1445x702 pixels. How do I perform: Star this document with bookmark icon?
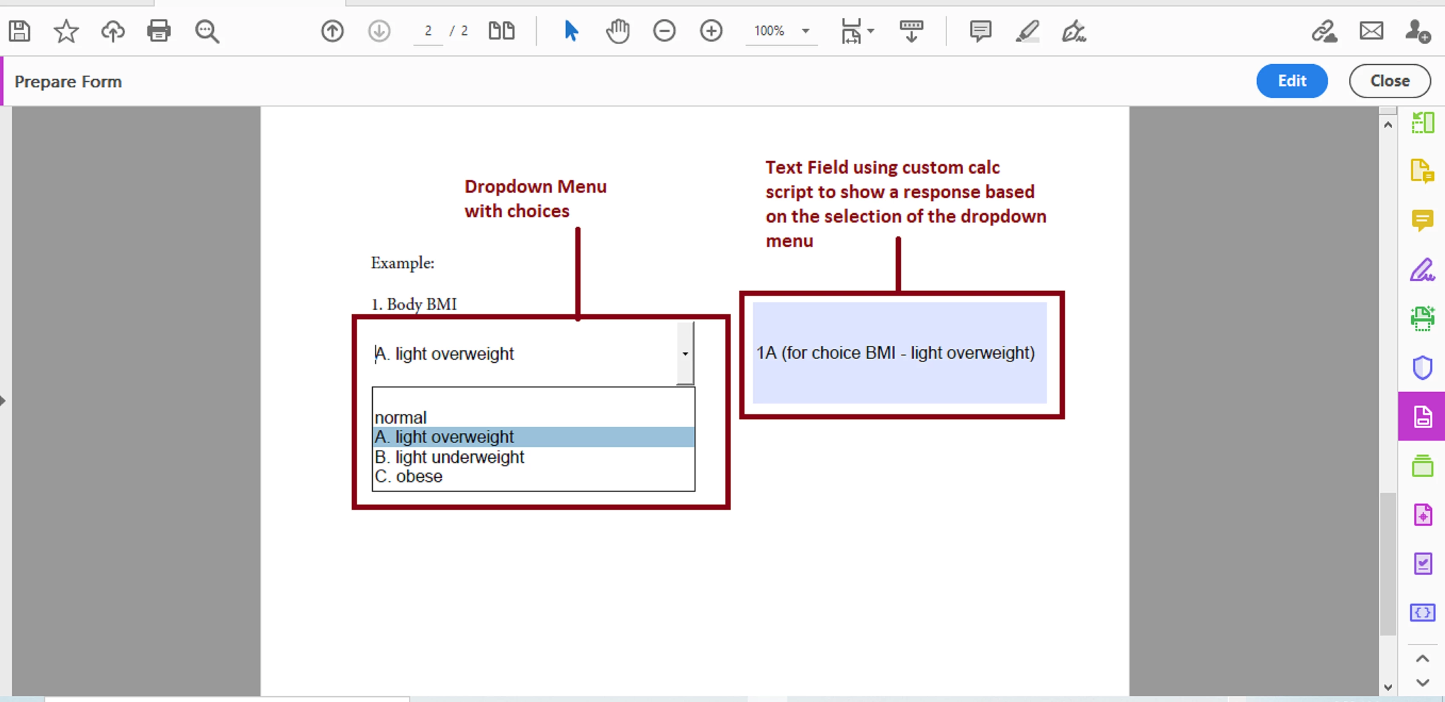tap(66, 31)
